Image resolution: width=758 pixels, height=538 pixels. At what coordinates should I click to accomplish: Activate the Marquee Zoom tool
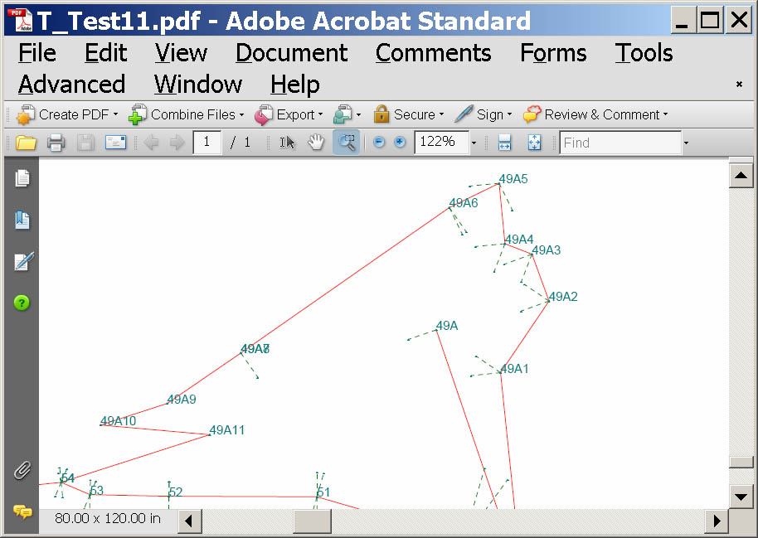tap(346, 143)
